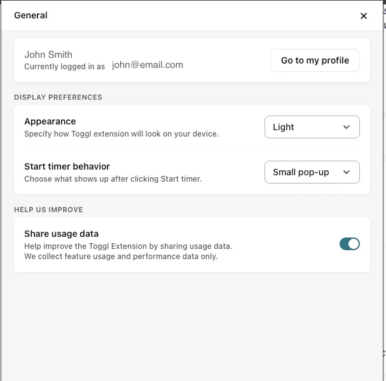The height and width of the screenshot is (381, 386).
Task: Click the Display Preferences section header
Action: tap(58, 97)
